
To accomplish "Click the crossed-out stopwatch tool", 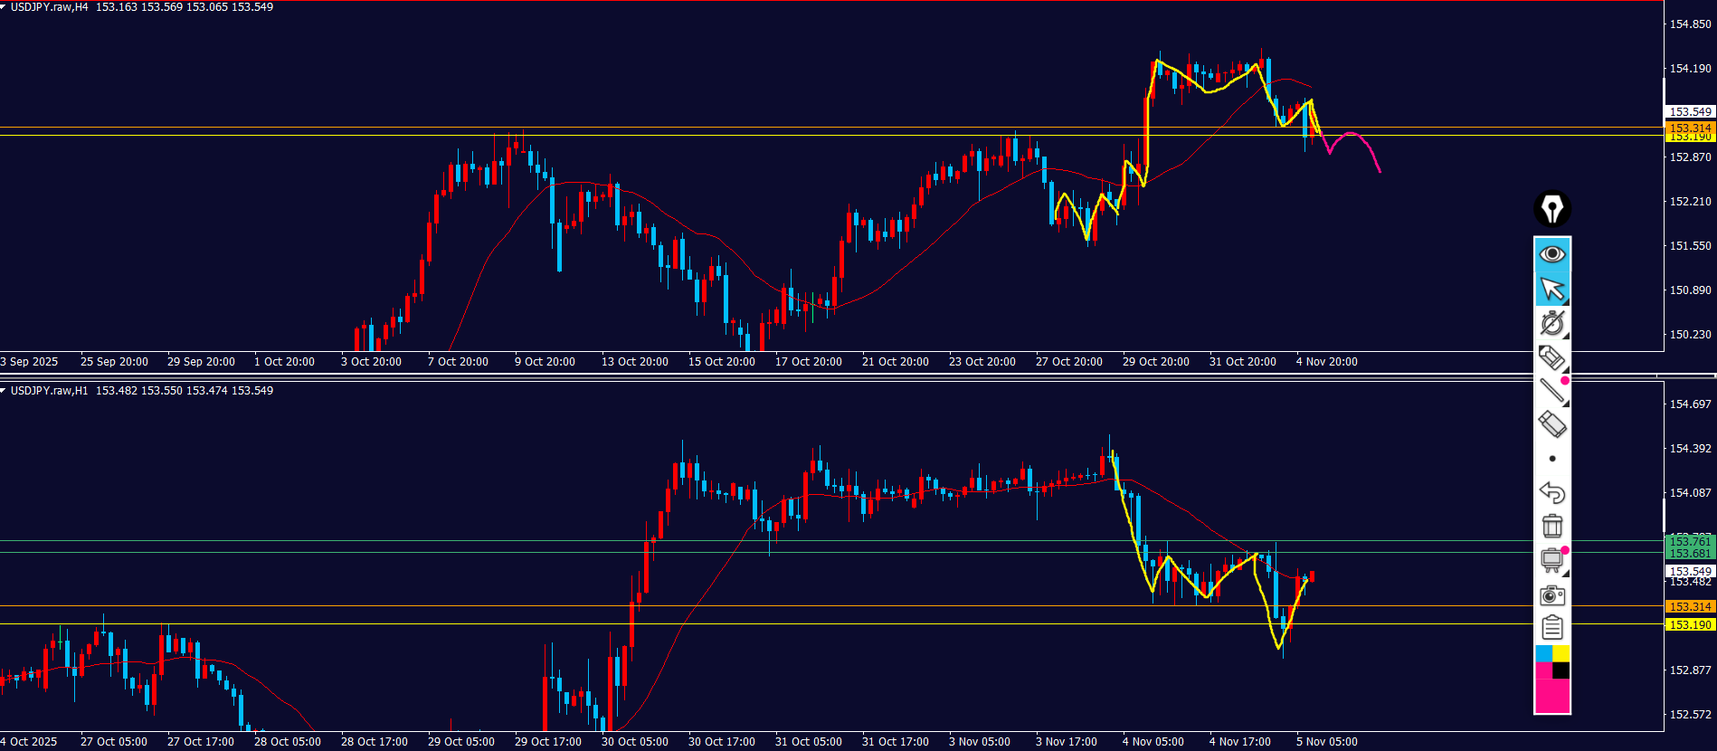I will tap(1552, 323).
